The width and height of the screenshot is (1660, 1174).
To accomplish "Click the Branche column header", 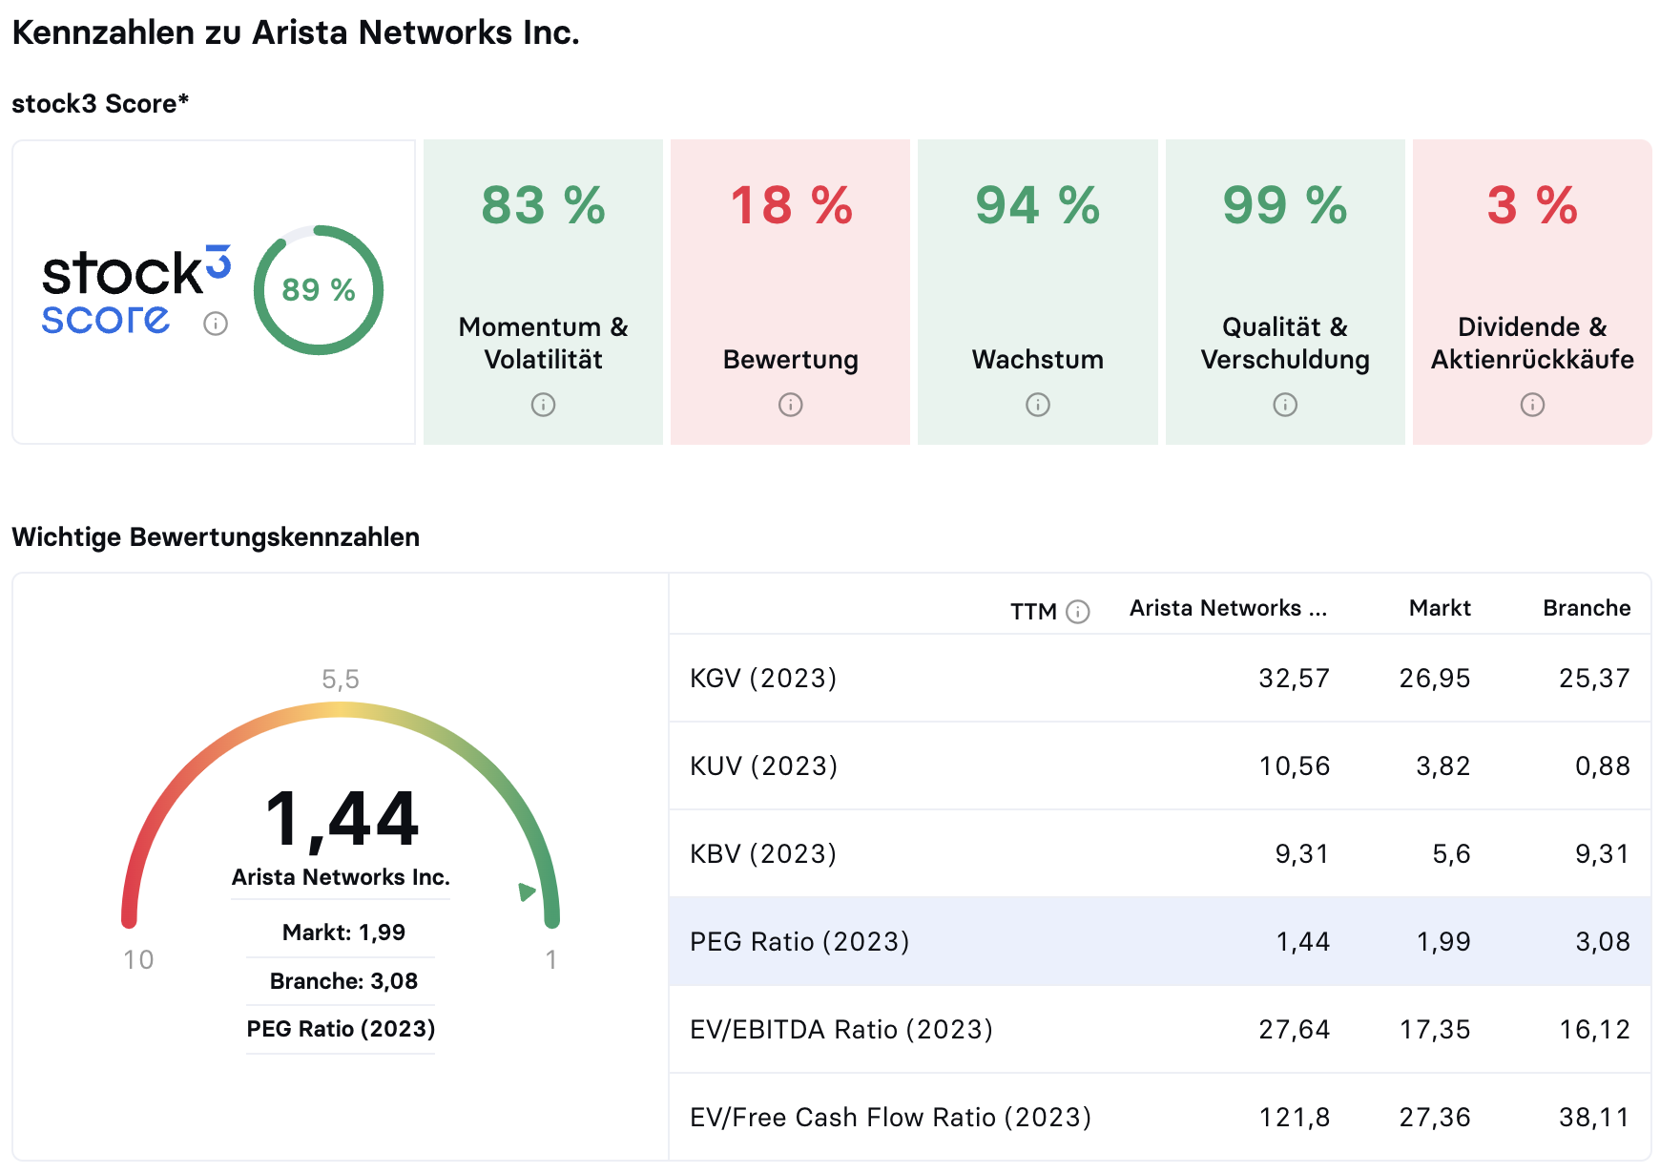I will point(1587,608).
